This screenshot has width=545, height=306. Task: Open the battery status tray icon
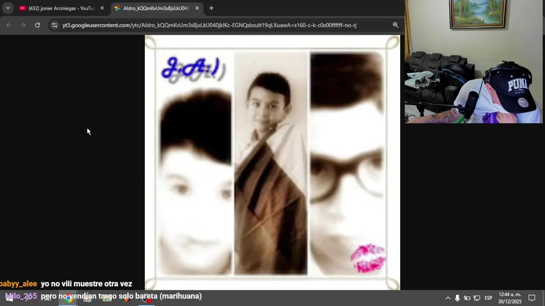coord(467,298)
